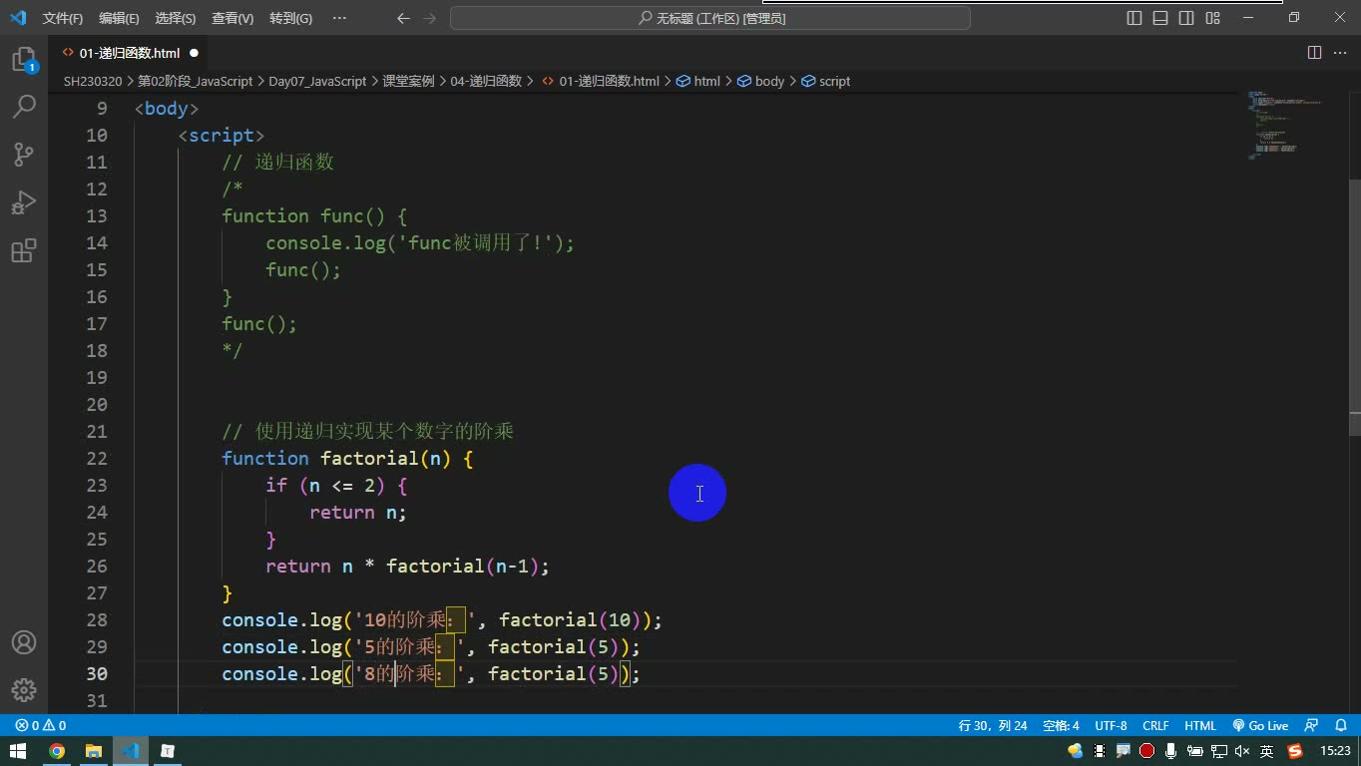Click errors and warnings count in status bar

coord(41,726)
